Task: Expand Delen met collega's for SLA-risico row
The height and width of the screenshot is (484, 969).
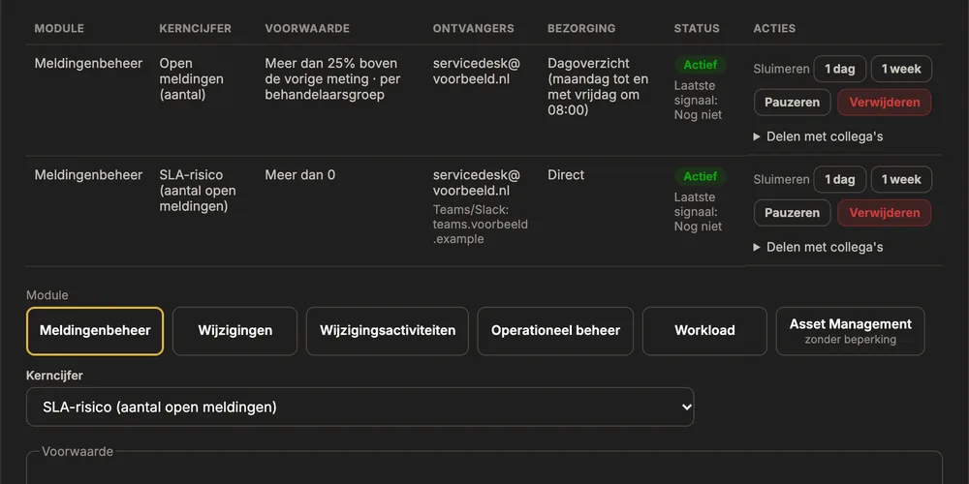Action: tap(818, 247)
